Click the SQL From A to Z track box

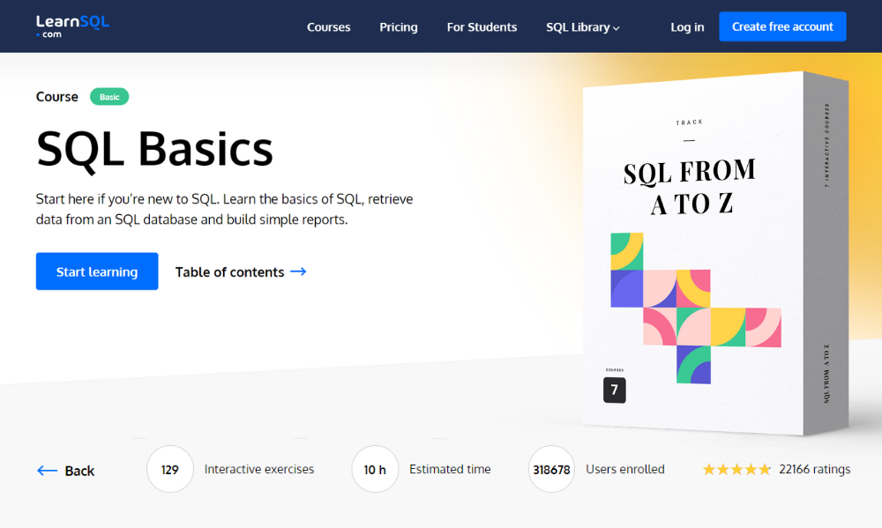pyautogui.click(x=714, y=253)
